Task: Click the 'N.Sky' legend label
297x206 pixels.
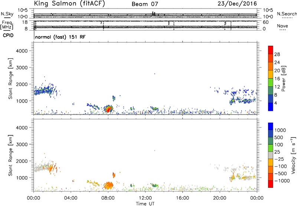Action: pyautogui.click(x=7, y=14)
